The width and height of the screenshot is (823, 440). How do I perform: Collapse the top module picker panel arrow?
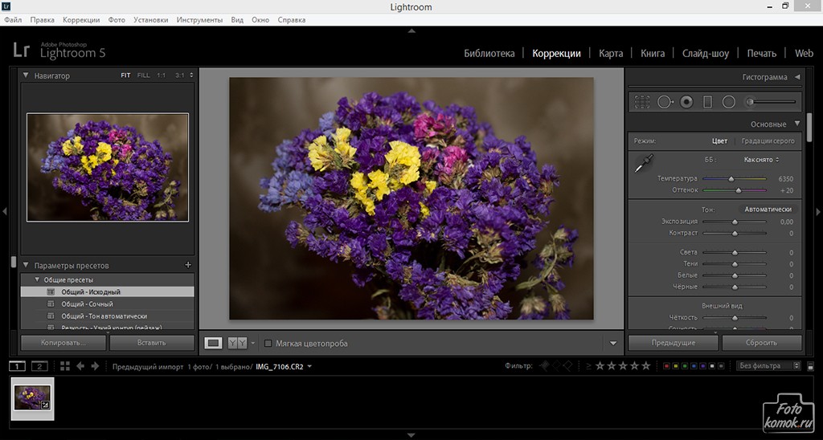tap(411, 31)
